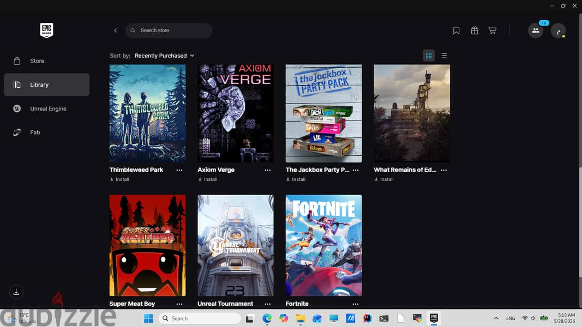Open the blank document taskbar icon
Viewport: 582px width, 327px height.
click(x=400, y=318)
